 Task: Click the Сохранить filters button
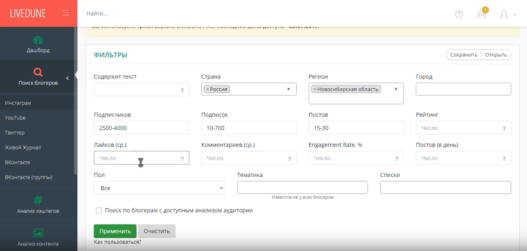click(463, 55)
